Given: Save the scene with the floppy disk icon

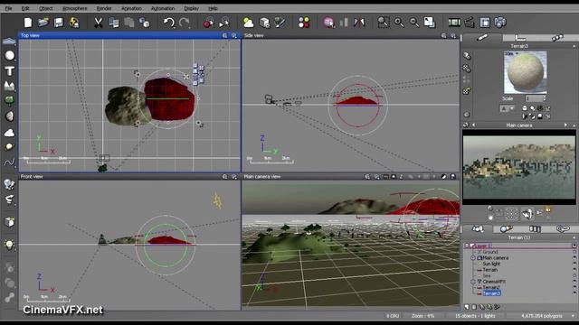Looking at the screenshot, I should tap(58, 23).
